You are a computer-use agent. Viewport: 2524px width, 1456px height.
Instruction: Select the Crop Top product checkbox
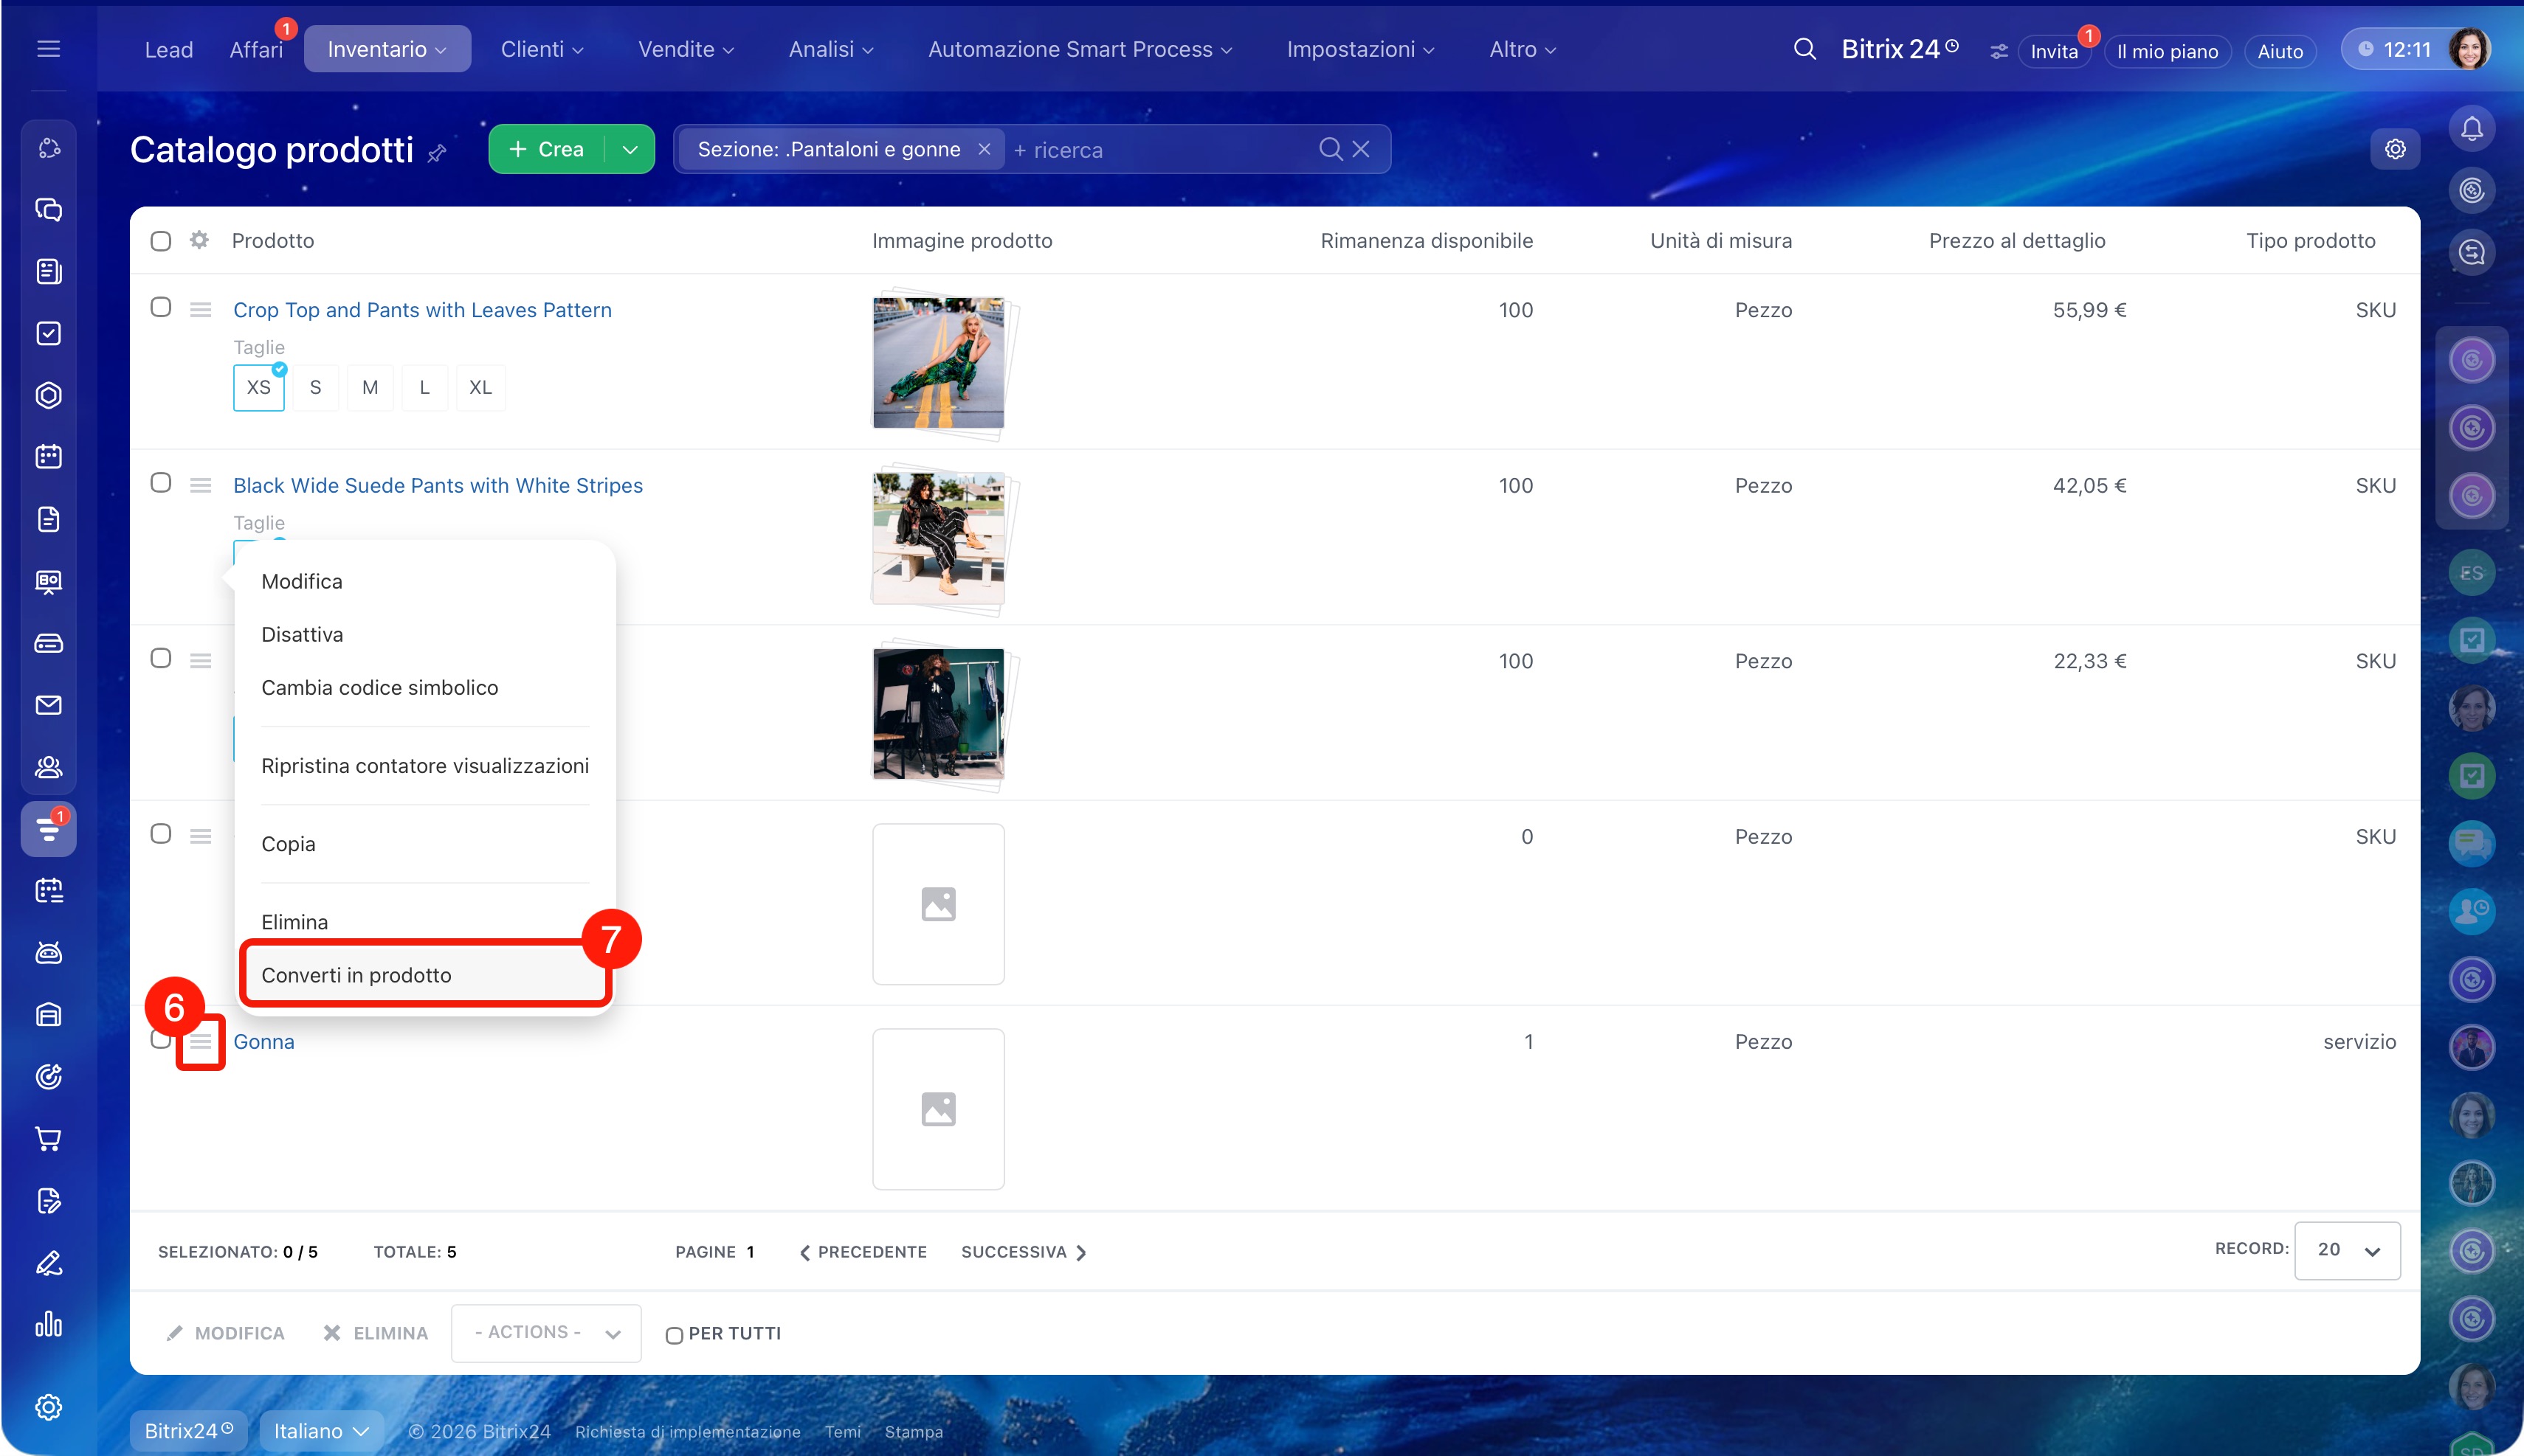click(x=160, y=307)
